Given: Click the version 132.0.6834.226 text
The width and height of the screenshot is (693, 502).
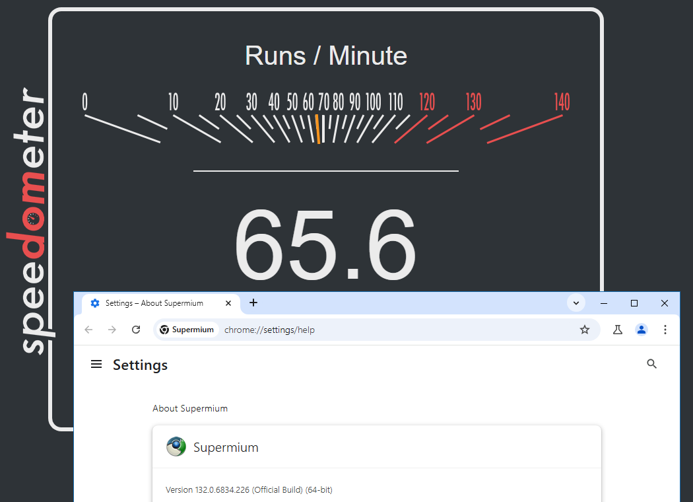Looking at the screenshot, I should pos(249,489).
